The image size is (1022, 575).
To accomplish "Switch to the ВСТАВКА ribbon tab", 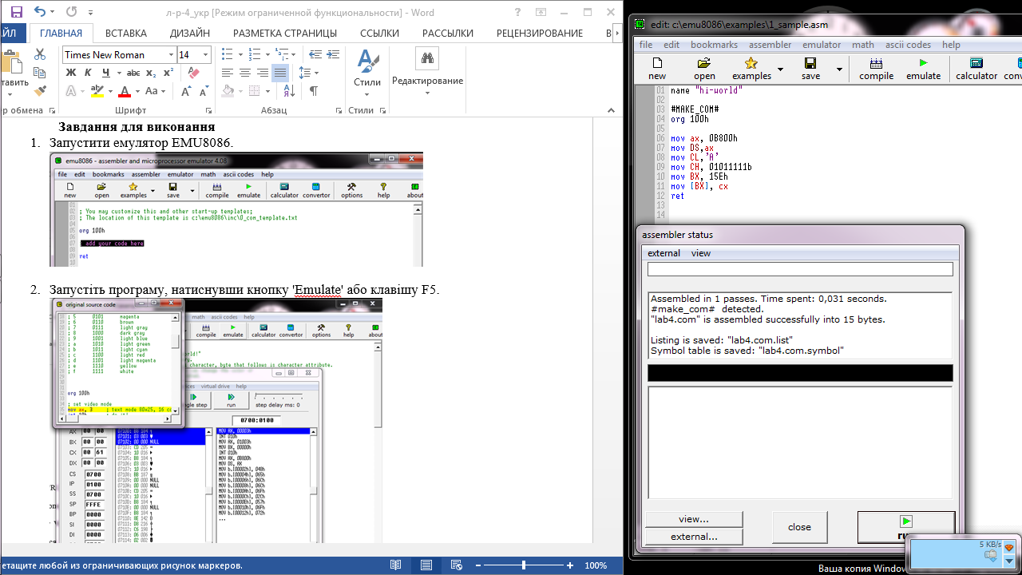I will pyautogui.click(x=126, y=33).
